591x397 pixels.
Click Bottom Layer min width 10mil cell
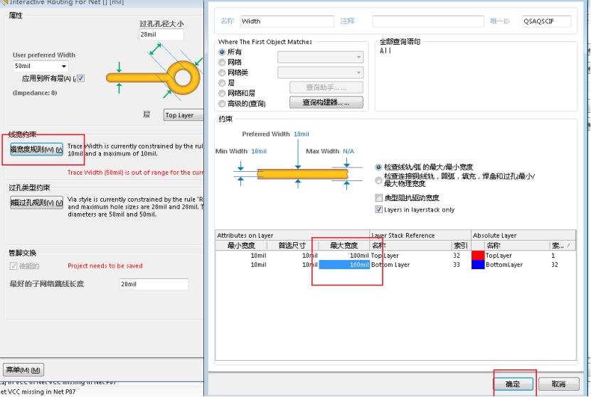click(x=242, y=265)
